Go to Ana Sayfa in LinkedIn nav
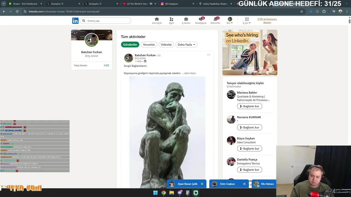This screenshot has height=197, width=351. click(157, 21)
